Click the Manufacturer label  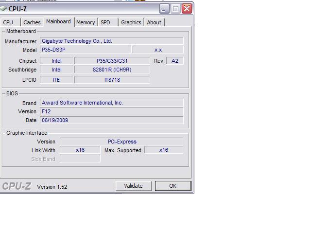tap(20, 41)
